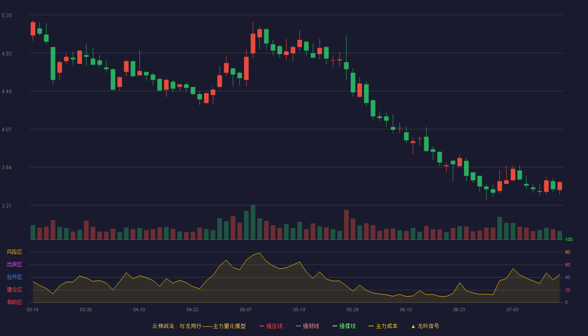Click the blue 40 indicator scale value

[567, 277]
